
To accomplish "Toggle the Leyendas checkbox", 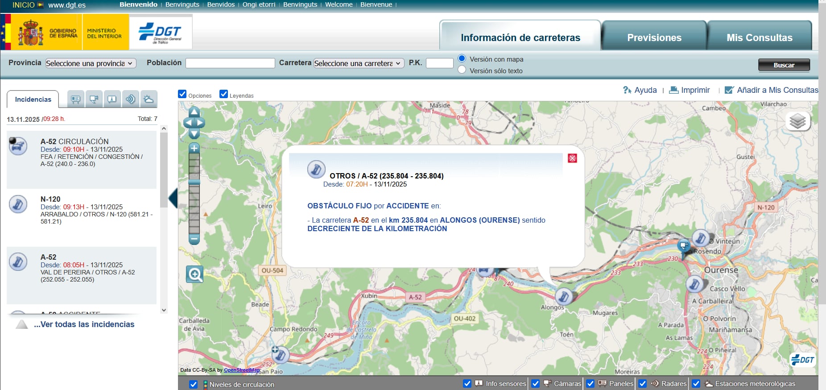I will click(x=223, y=94).
